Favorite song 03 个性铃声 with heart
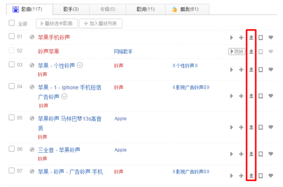This screenshot has height=187, width=283. 271,69
